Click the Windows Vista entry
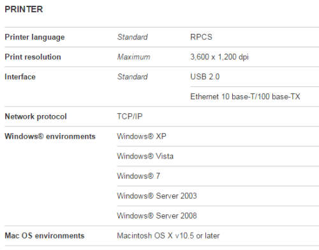Image resolution: width=319 pixels, height=250 pixels. pos(145,156)
